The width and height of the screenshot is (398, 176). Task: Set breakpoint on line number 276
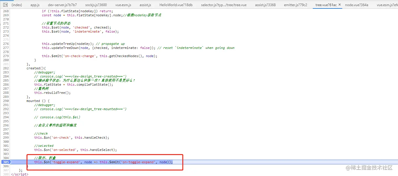tap(6, 44)
